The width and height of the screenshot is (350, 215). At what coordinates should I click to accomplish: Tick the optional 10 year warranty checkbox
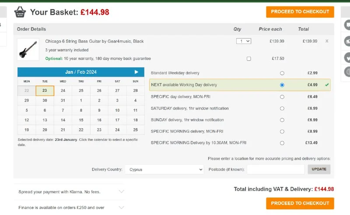click(249, 58)
